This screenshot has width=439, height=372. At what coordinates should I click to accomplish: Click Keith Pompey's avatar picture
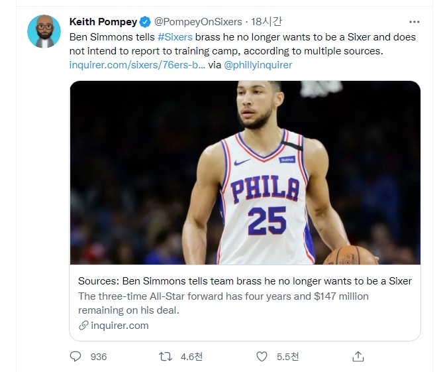[x=44, y=31]
